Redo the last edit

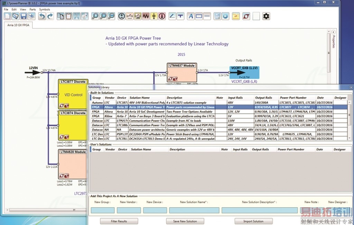50,16
